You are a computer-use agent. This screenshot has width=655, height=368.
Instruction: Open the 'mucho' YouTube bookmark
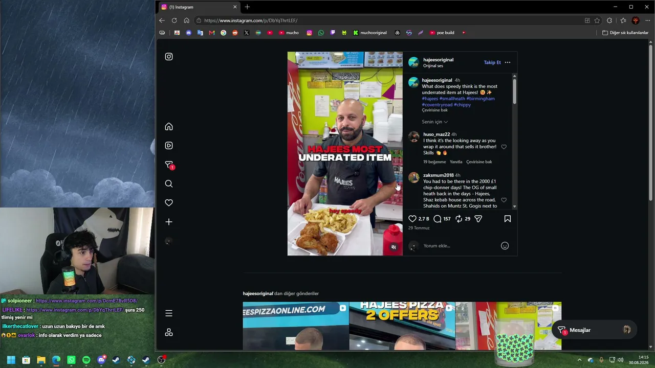(x=289, y=33)
